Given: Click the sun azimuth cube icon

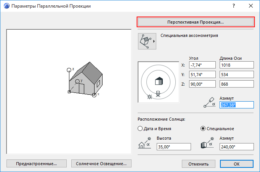Looking at the screenshot, I should point(207,143).
